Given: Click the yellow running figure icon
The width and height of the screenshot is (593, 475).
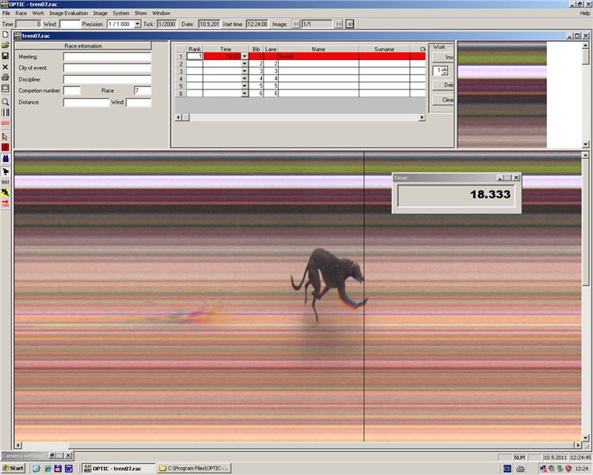Looking at the screenshot, I should click(6, 193).
